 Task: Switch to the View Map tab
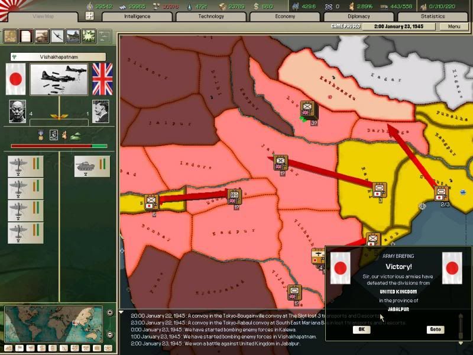(x=43, y=17)
